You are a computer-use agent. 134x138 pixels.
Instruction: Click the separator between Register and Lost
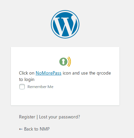37,117
